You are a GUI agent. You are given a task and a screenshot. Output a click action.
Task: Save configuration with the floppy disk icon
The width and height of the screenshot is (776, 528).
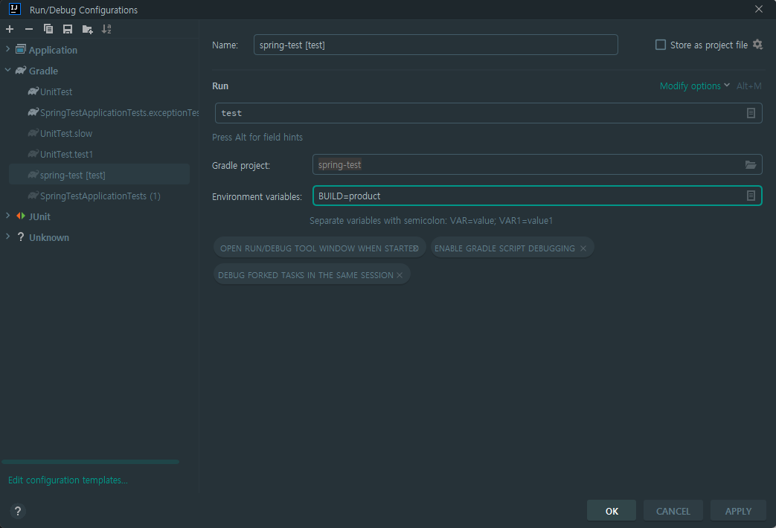pyautogui.click(x=67, y=29)
